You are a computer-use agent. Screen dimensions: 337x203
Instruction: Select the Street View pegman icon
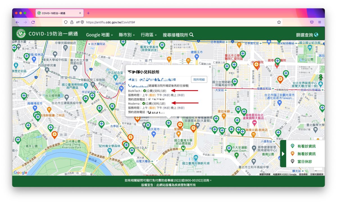pyautogui.click(x=320, y=77)
